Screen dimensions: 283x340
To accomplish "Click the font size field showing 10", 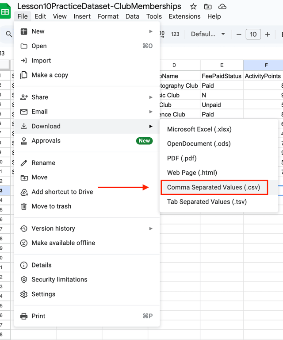I will pos(253,34).
